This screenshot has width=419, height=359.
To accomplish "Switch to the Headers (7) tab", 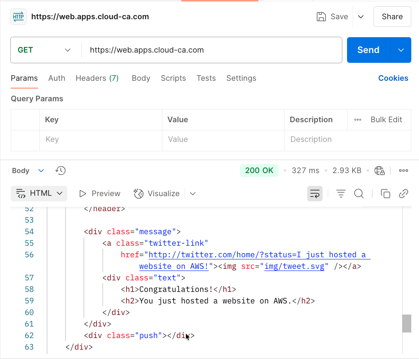I will (x=97, y=78).
